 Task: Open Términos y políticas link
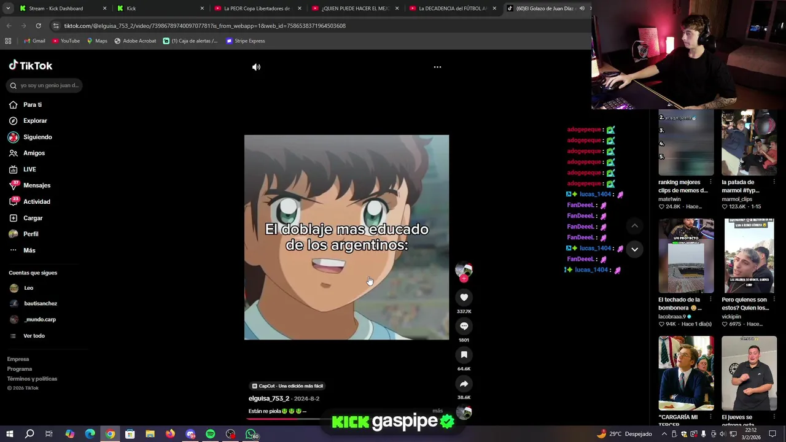click(x=32, y=379)
